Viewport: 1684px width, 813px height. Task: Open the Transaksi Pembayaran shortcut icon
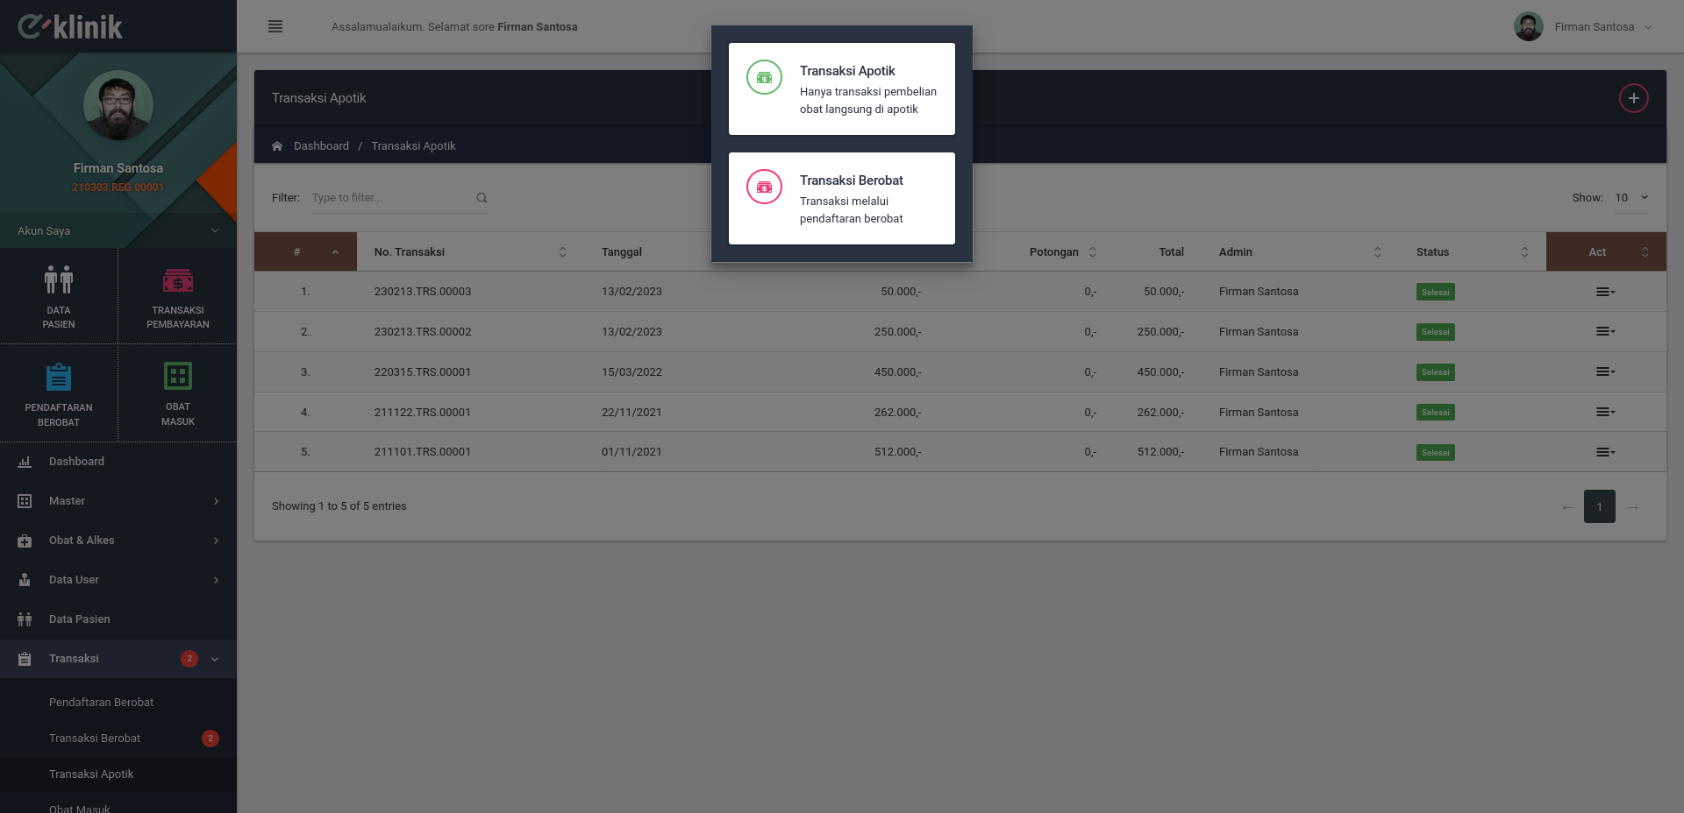pyautogui.click(x=178, y=280)
